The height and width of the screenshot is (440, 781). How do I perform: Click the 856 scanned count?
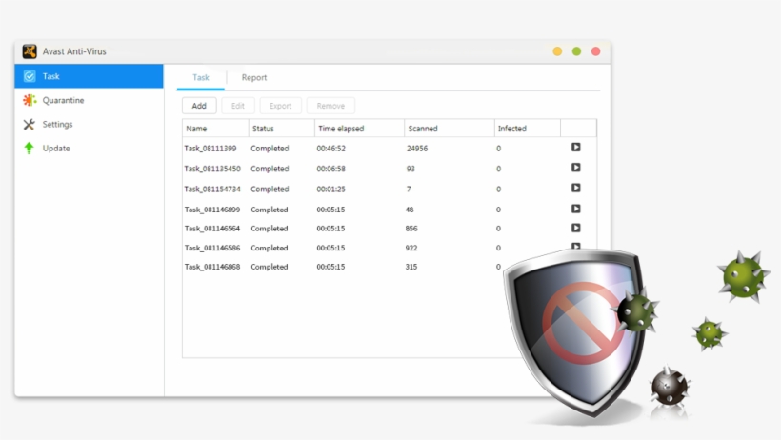click(x=411, y=229)
